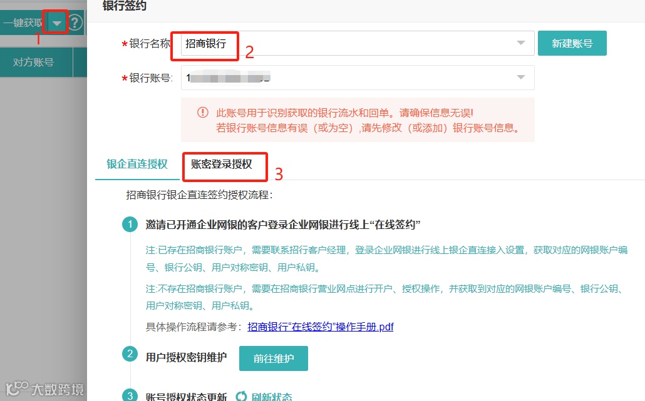Screen dimensions: 645x401
Task: Select the note starting 注:已存在招商银行账户
Action: coord(386,259)
